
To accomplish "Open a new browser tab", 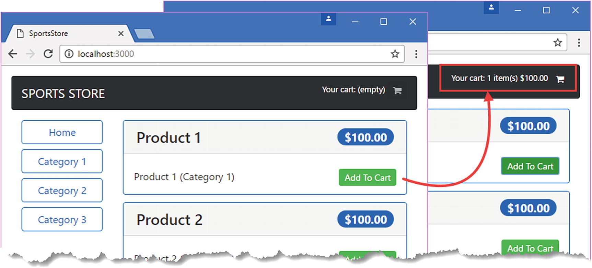I will [x=144, y=34].
